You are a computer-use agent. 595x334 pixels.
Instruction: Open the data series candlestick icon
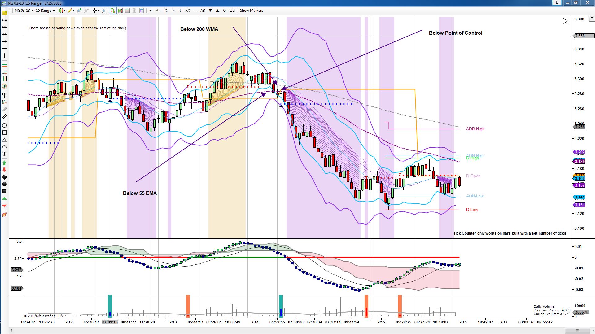click(x=120, y=11)
